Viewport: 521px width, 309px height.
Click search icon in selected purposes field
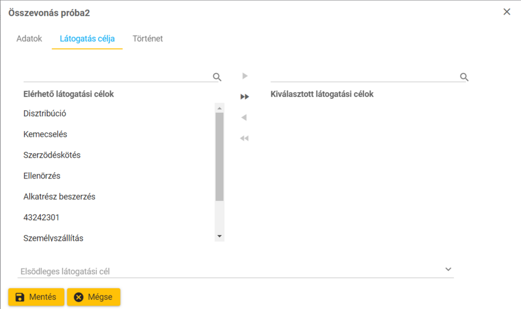pos(464,77)
